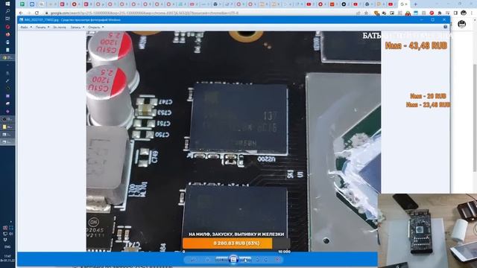Click the taskbar clock
Viewport: 477px width, 268px height.
7,258
